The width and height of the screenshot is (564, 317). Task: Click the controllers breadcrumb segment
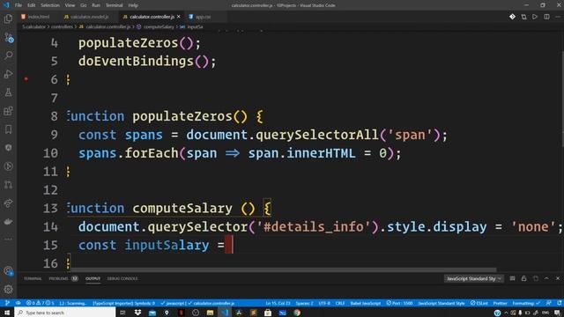pyautogui.click(x=62, y=27)
